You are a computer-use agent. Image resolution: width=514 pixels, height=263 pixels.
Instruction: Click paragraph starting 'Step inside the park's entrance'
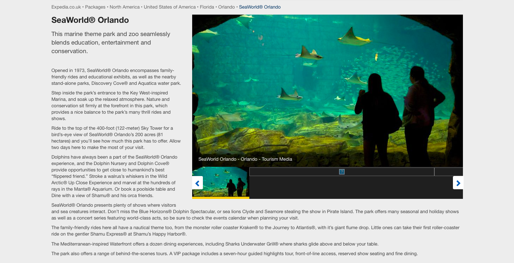111,106
